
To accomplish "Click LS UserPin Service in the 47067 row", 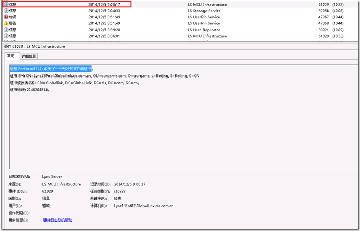I will pos(204,17).
